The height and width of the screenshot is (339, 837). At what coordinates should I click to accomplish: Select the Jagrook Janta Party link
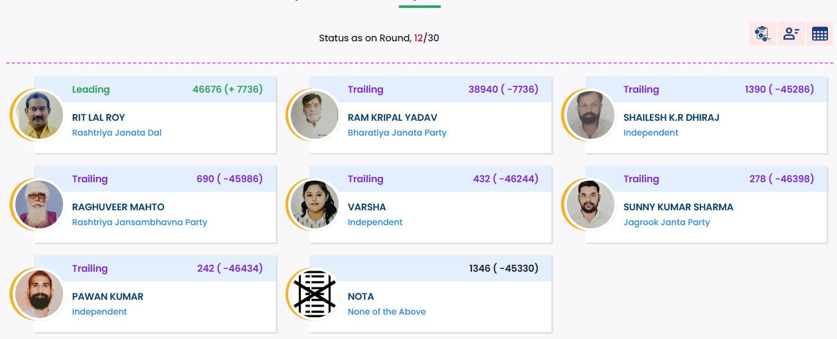pyautogui.click(x=666, y=222)
